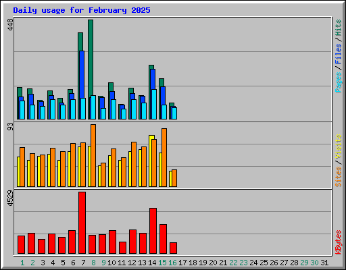The width and height of the screenshot is (346, 270).
Task: Click the 448 axis maximum label
Action: point(10,24)
